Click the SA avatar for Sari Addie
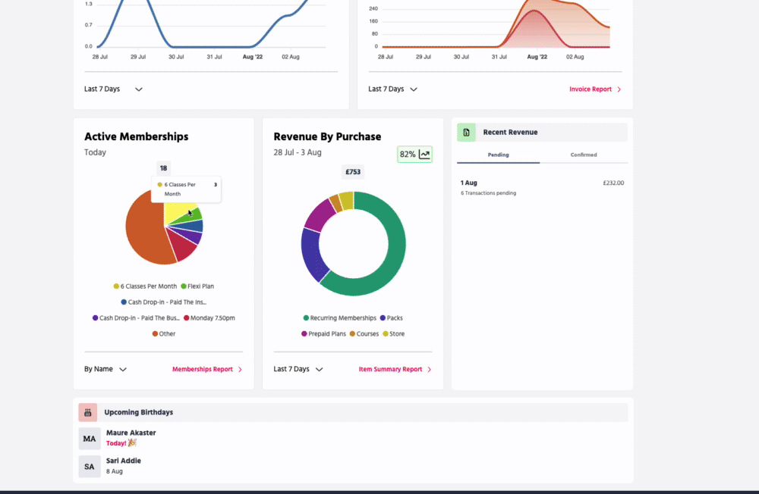Viewport: 759px width, 494px height. tap(90, 466)
